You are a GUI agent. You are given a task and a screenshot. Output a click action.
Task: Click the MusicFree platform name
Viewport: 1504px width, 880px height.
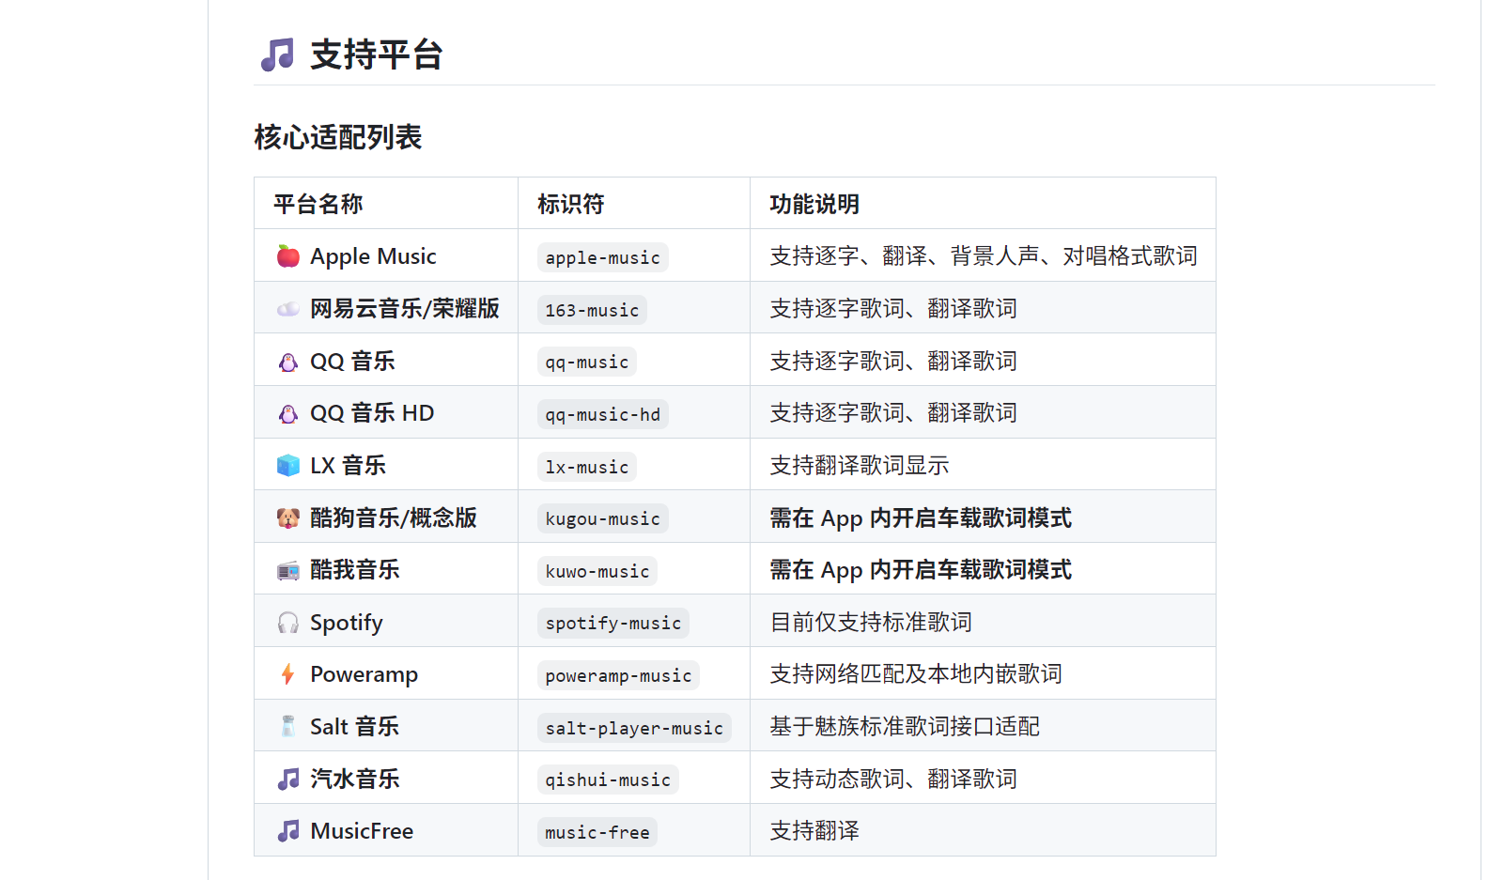click(362, 831)
